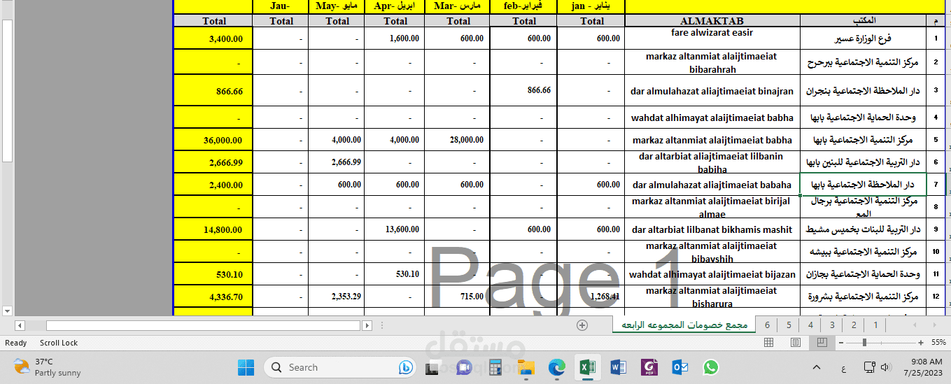951x384 pixels.
Task: Select cell 'fare alwizarat easir'
Action: click(712, 38)
